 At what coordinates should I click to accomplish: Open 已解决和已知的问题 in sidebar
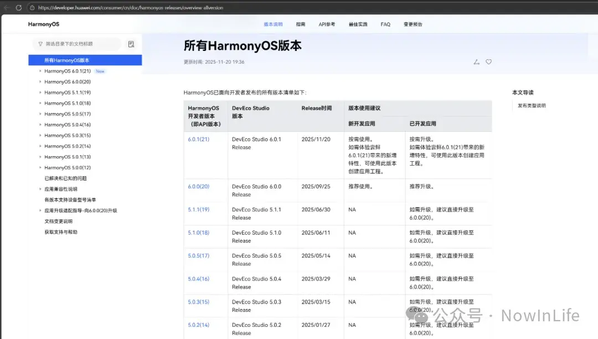[65, 178]
